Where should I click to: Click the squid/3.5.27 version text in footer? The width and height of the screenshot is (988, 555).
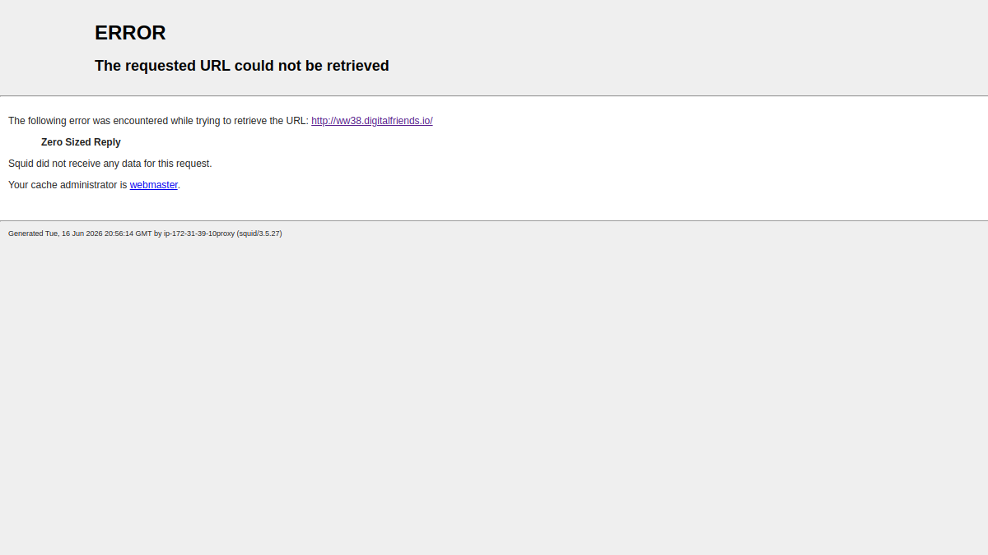259,234
